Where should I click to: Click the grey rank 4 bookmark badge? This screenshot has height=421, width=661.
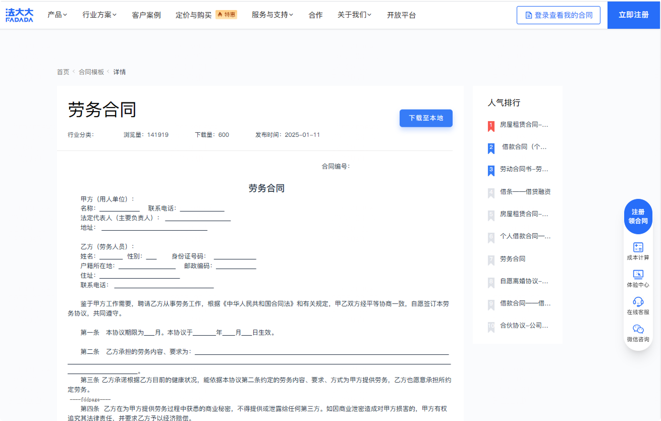tap(491, 193)
